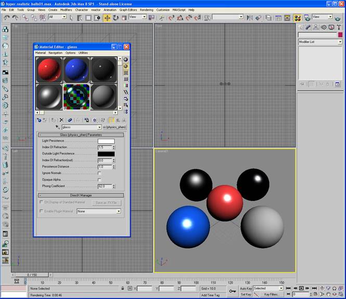The width and height of the screenshot is (346, 299).
Task: Click the Pick Material eyedropper icon
Action: pyautogui.click(x=57, y=127)
